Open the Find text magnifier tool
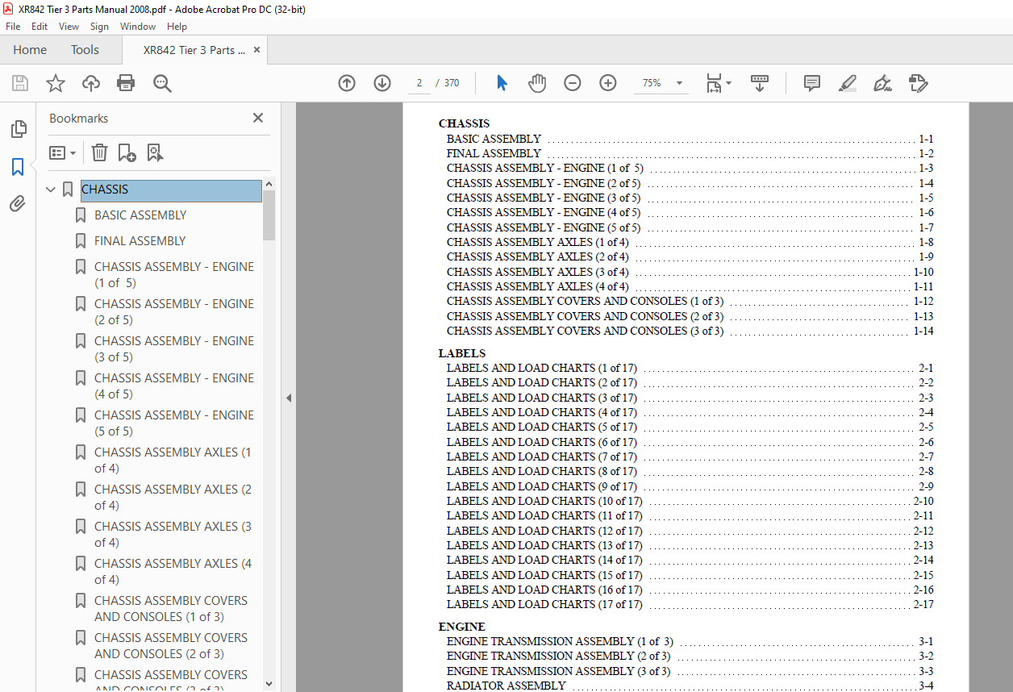1013x692 pixels. click(162, 83)
